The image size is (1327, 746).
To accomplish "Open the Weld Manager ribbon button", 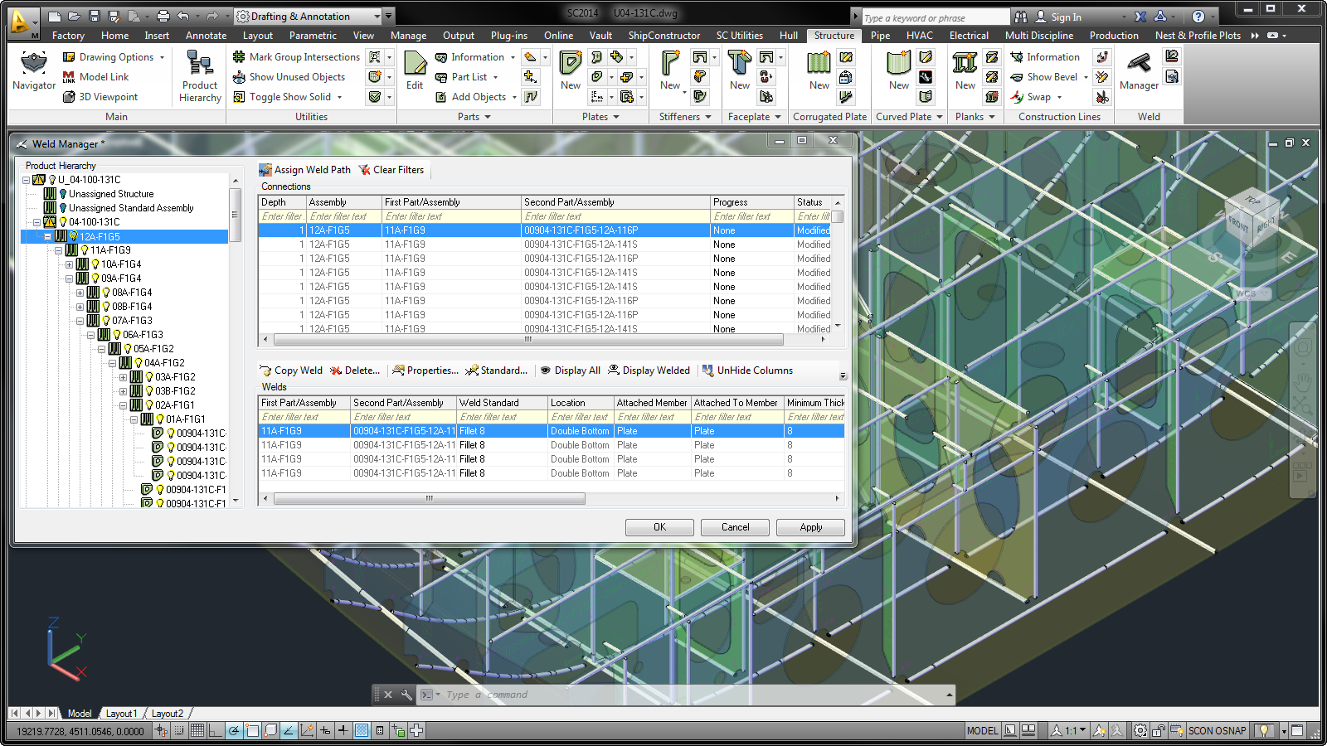I will click(1139, 70).
